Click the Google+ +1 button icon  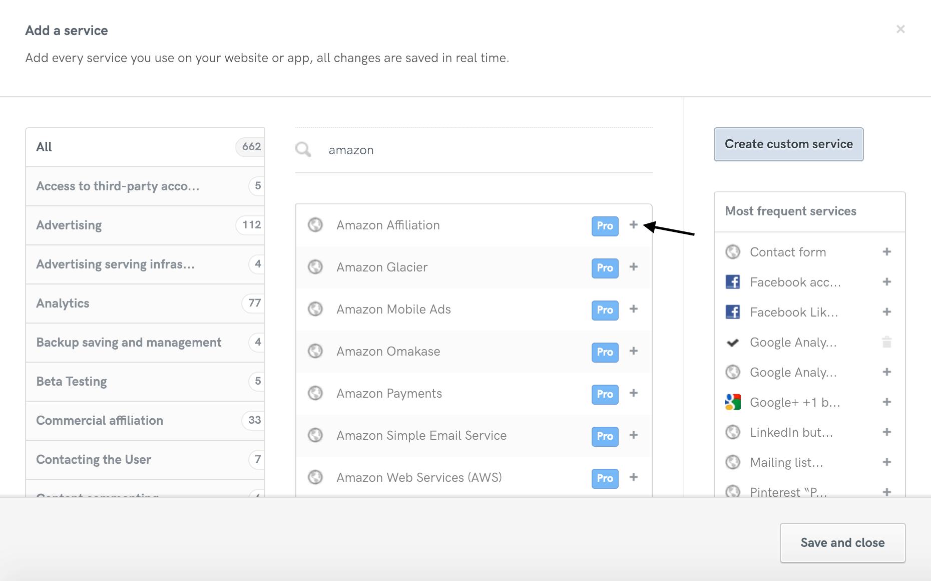(732, 402)
